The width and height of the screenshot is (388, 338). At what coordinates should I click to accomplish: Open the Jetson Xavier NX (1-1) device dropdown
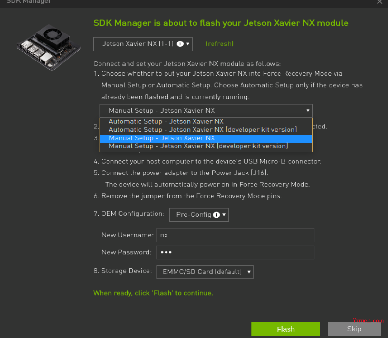click(143, 44)
